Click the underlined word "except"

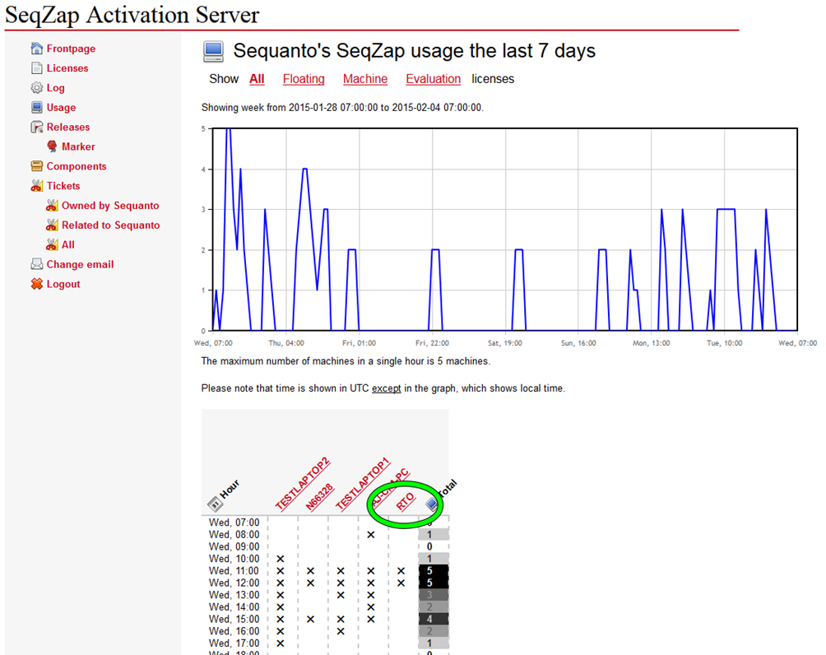(x=386, y=388)
